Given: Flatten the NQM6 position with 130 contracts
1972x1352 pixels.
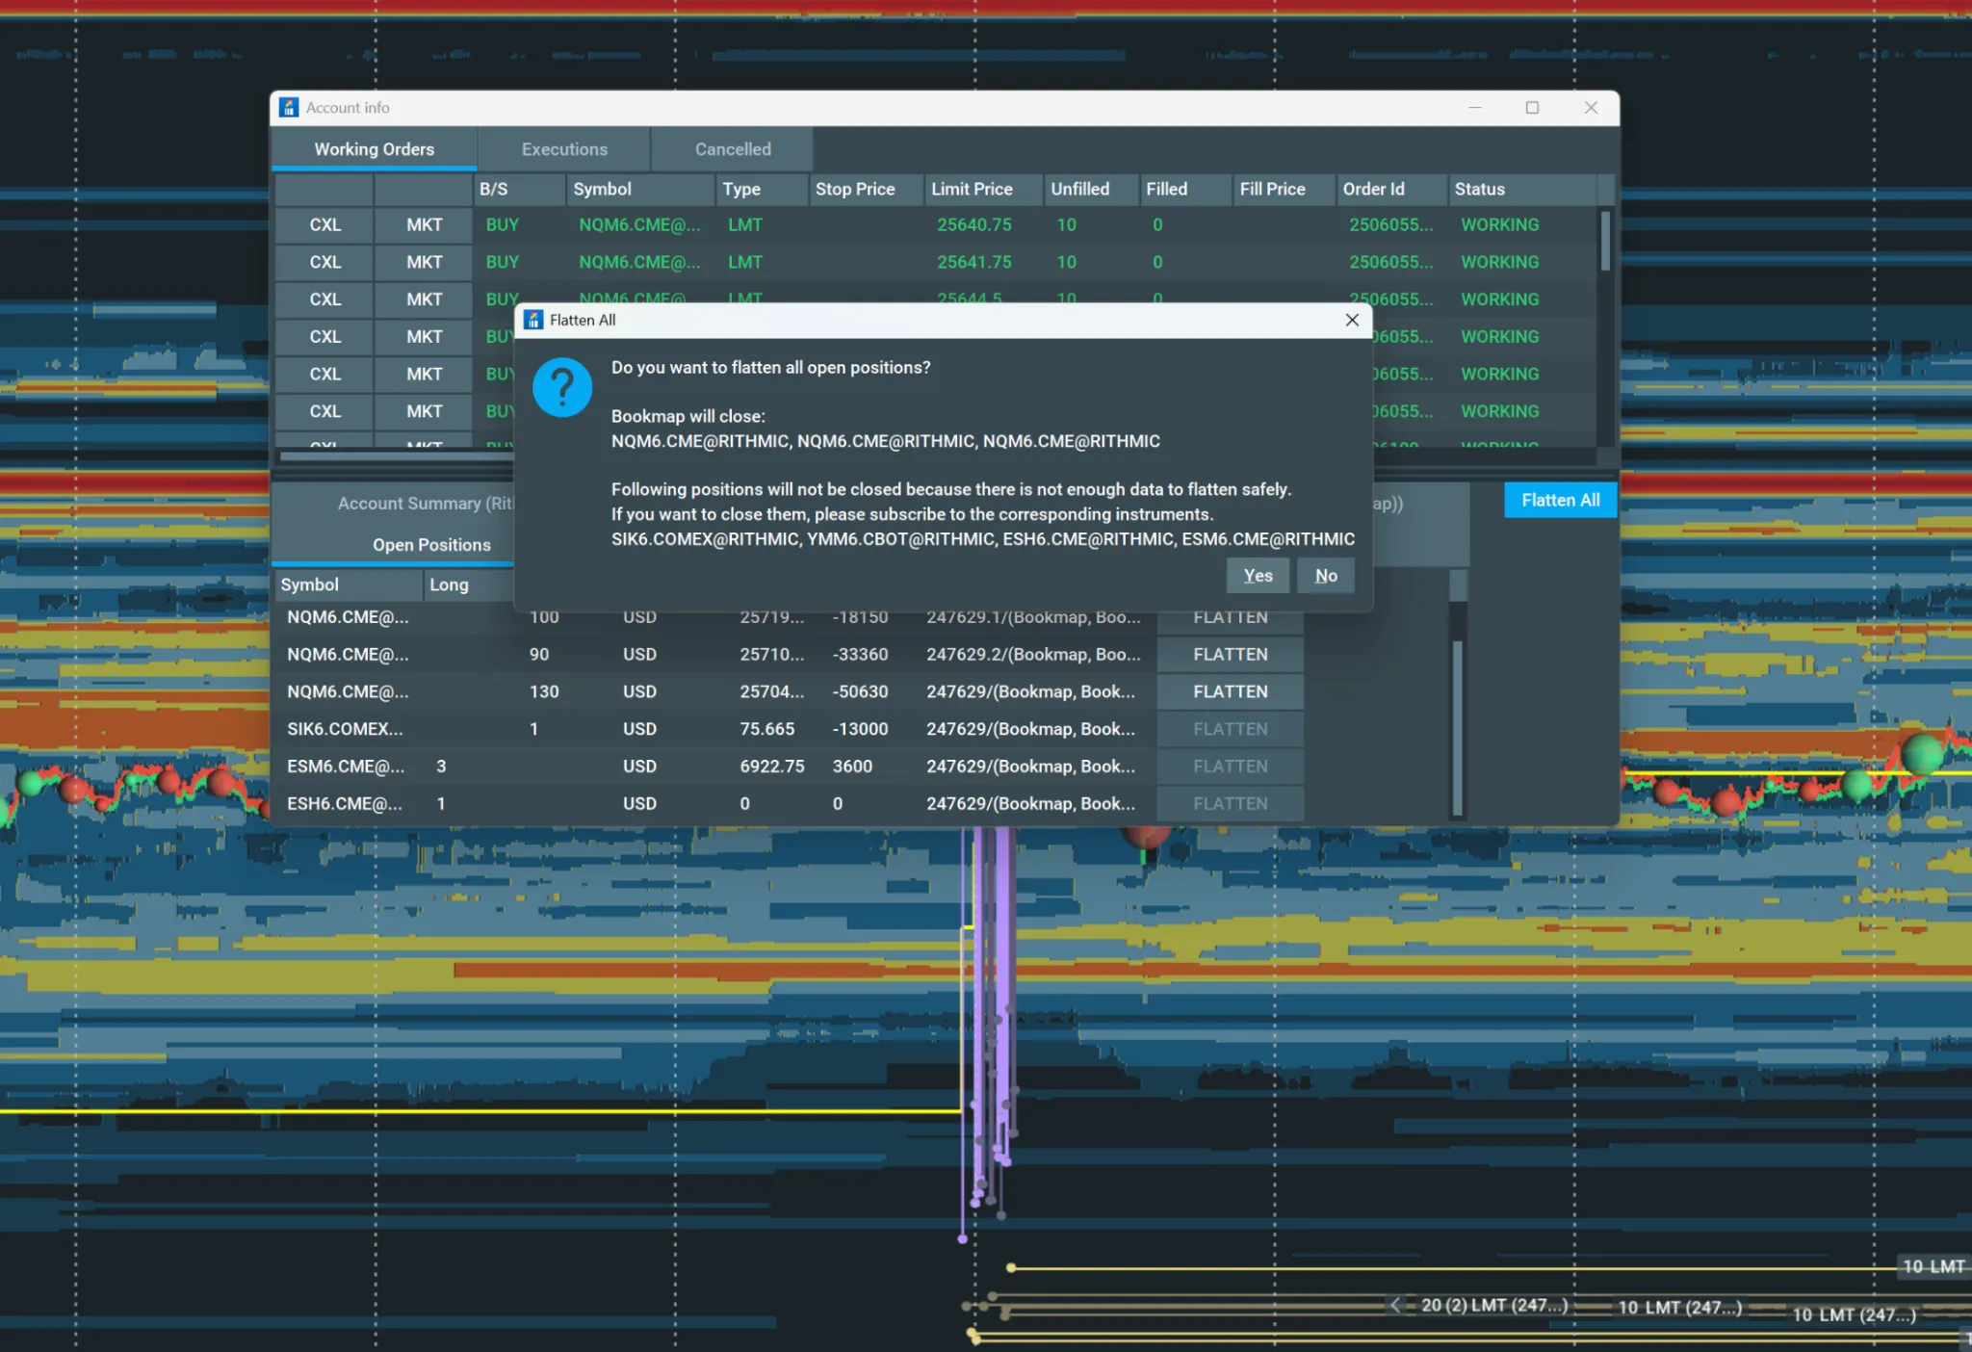Looking at the screenshot, I should point(1230,692).
